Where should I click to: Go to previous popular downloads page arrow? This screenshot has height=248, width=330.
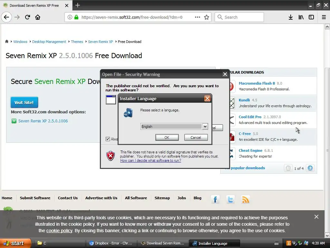[x=288, y=168]
